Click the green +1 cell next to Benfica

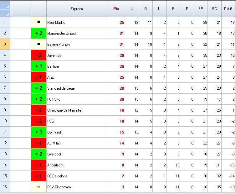39,66
